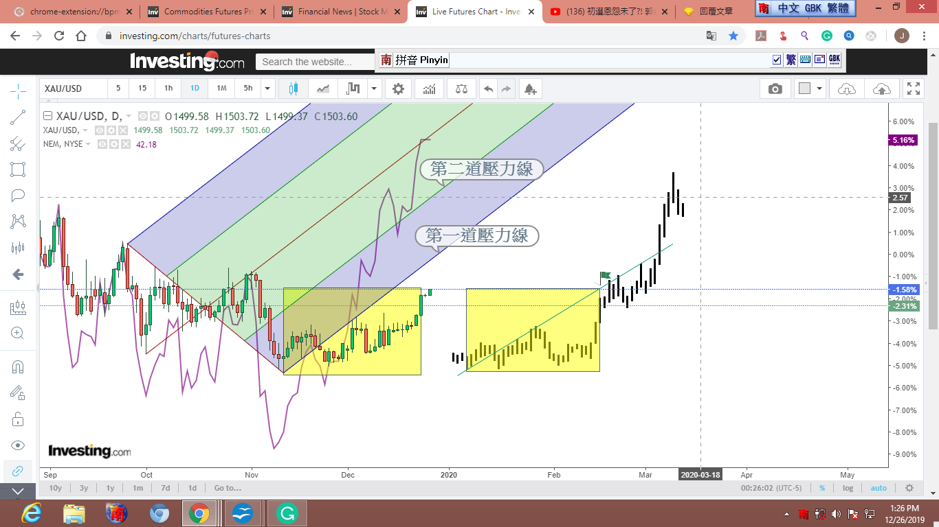Open settings for XAU/USD, D series
The width and height of the screenshot is (939, 527).
154,116
